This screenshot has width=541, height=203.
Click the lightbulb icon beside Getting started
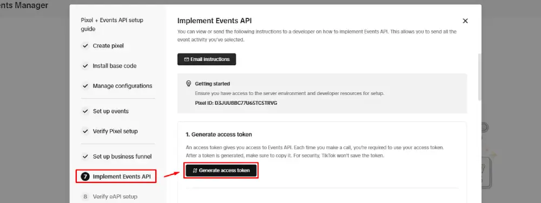click(188, 83)
